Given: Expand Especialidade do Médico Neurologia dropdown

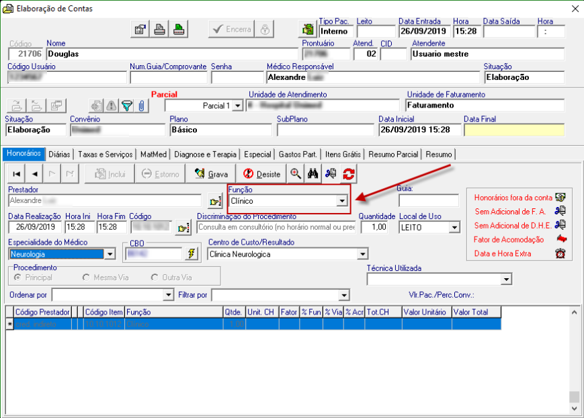Looking at the screenshot, I should (110, 254).
